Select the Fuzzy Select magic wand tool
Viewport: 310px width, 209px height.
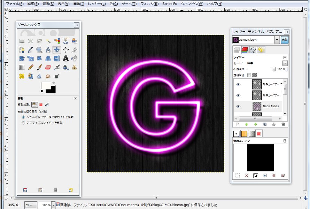tap(48, 40)
